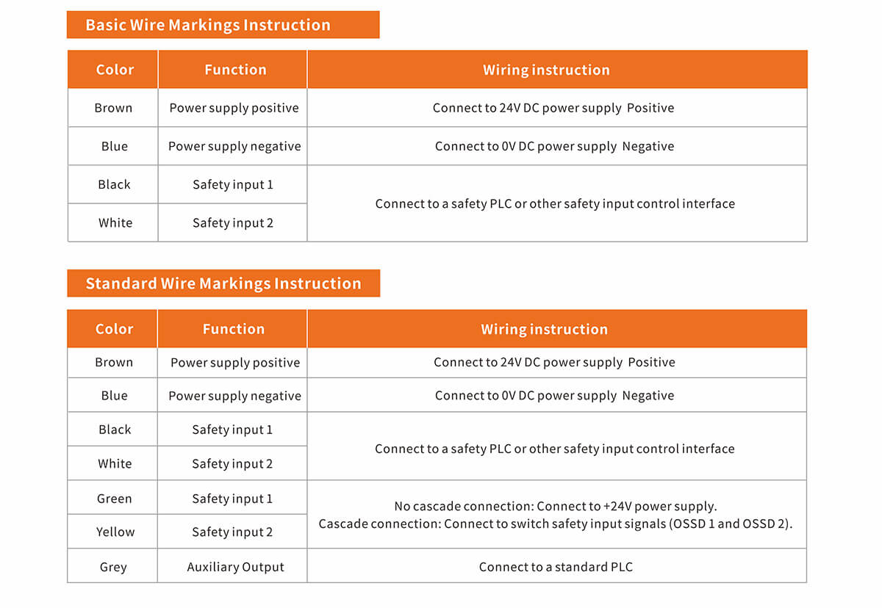Image resolution: width=882 pixels, height=608 pixels.
Task: Select the Green color cell
Action: pyautogui.click(x=115, y=499)
